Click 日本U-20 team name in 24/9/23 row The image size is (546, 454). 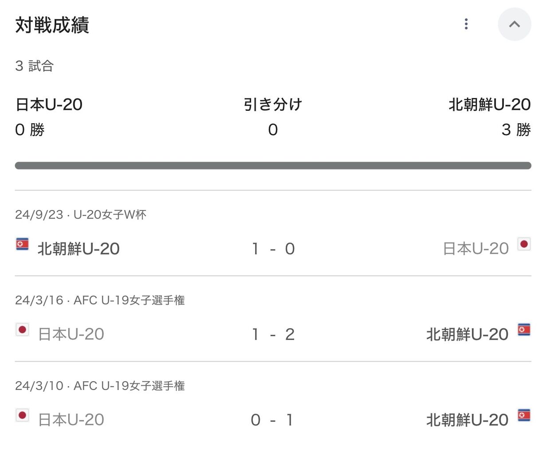(475, 249)
